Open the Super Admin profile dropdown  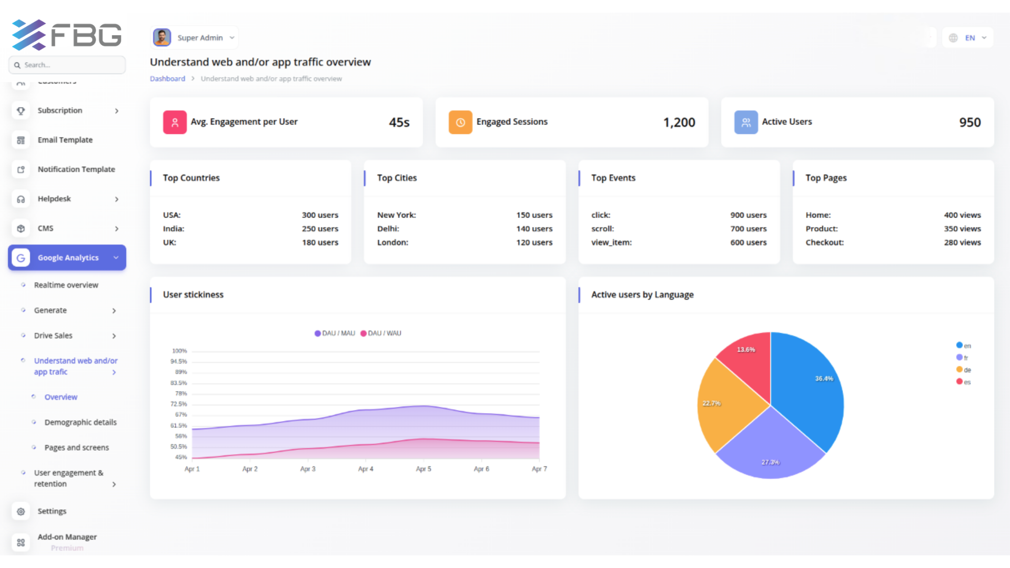click(194, 38)
